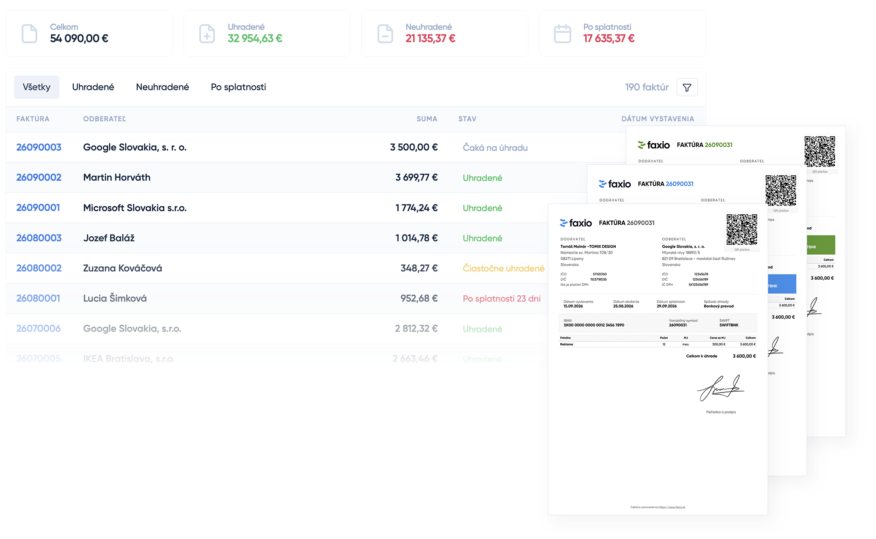Click the 190 faktúr count
The width and height of the screenshot is (876, 539).
(x=647, y=87)
